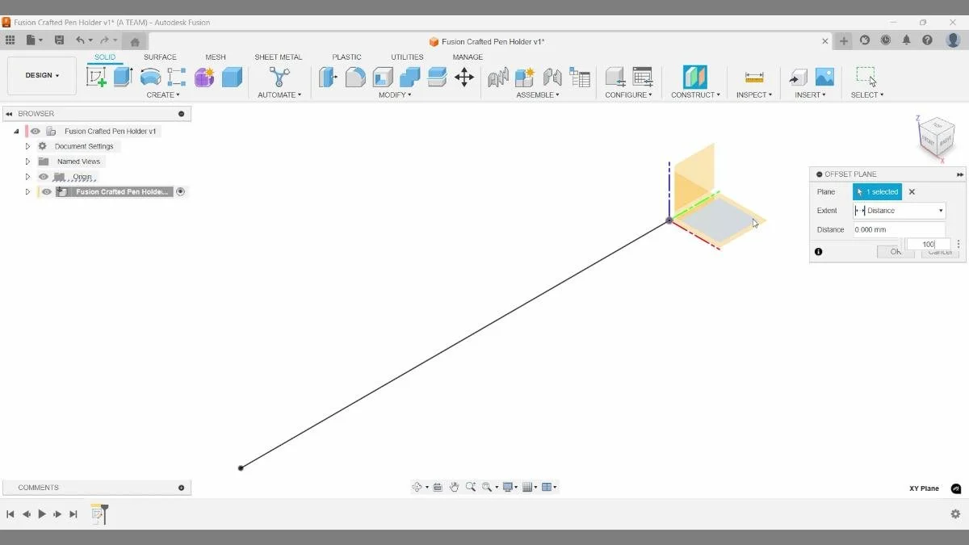Select the Joint tool icon

552,77
